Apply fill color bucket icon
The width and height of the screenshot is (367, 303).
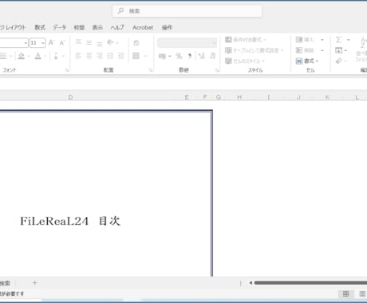point(22,56)
